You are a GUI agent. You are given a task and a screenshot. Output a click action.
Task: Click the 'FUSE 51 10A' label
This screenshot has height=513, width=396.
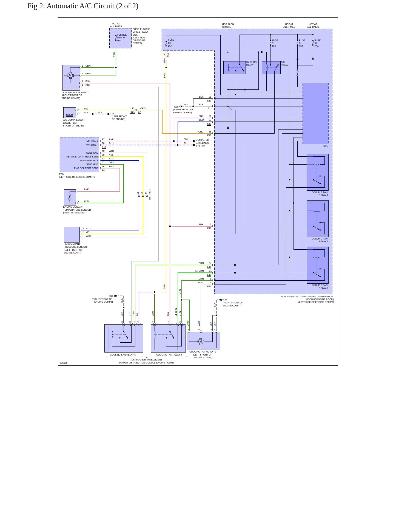[x=275, y=43]
